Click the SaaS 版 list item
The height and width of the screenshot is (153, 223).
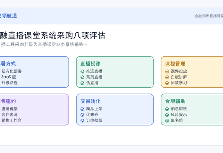click(9, 77)
